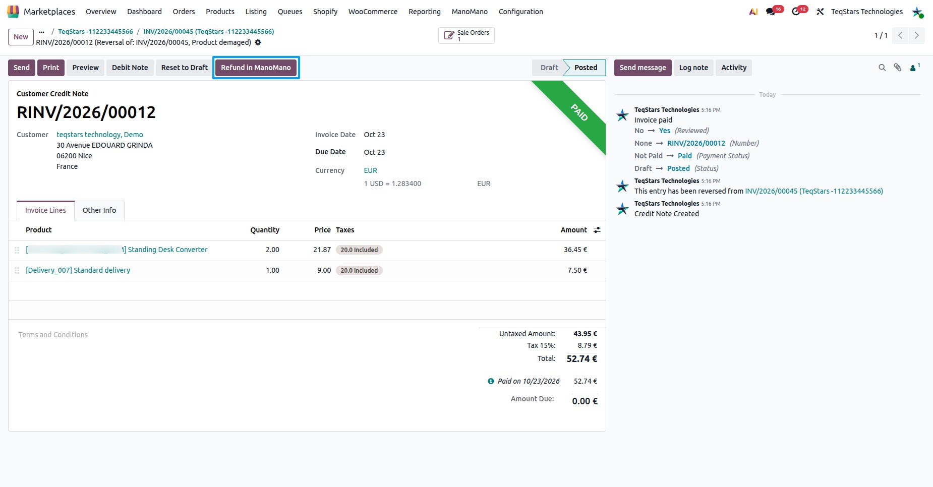This screenshot has height=487, width=933.
Task: Open the Orders menu
Action: coord(184,12)
